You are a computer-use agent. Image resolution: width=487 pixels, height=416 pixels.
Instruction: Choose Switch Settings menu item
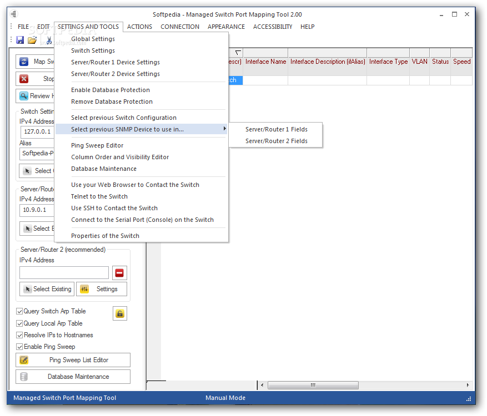coord(141,50)
